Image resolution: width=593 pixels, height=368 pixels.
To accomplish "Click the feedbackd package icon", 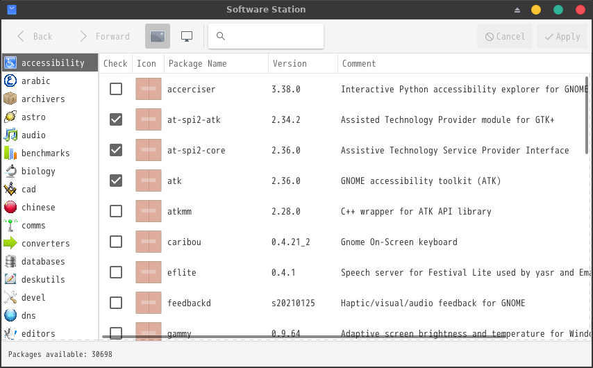I will (149, 303).
